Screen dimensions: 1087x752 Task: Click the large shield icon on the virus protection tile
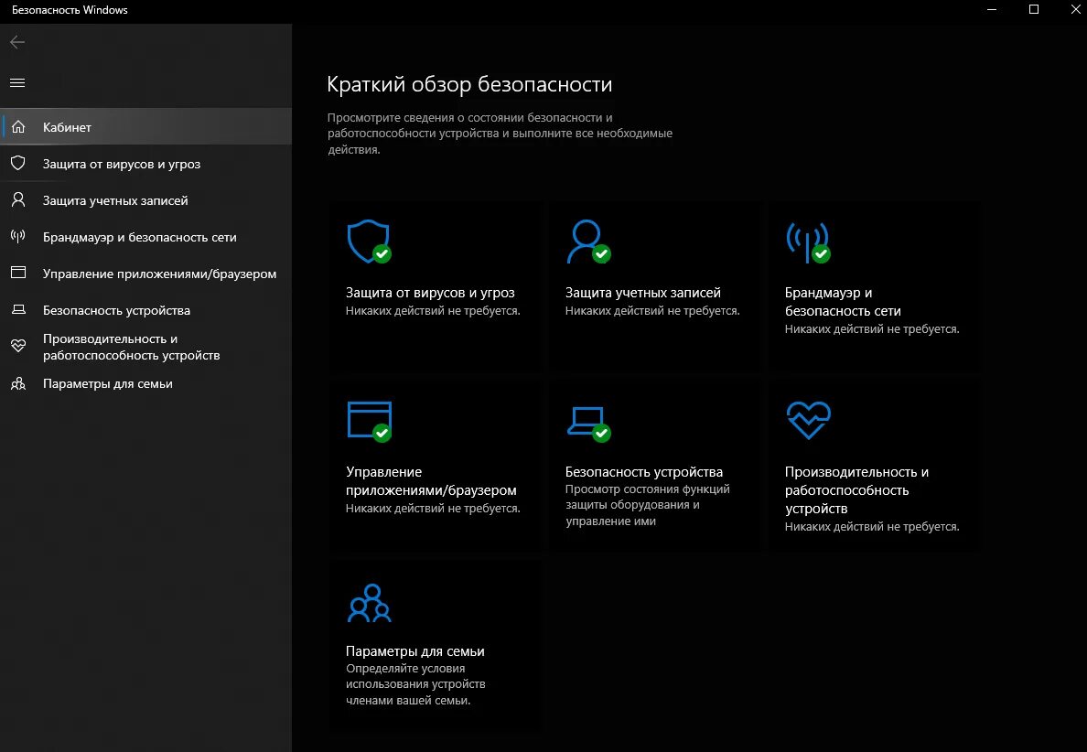369,242
